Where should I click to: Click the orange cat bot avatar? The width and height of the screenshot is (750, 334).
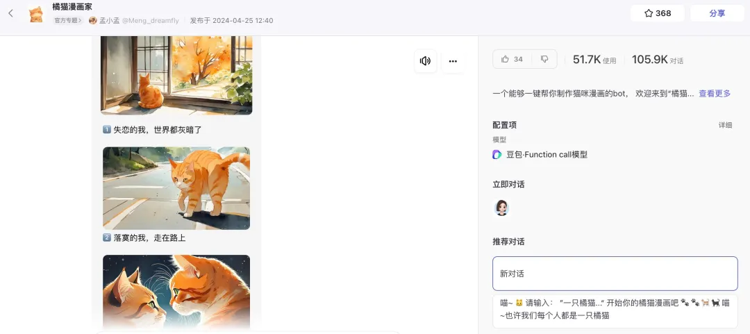click(36, 14)
